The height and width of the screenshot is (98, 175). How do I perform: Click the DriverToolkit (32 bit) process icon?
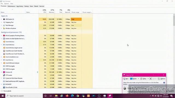coord(4,87)
